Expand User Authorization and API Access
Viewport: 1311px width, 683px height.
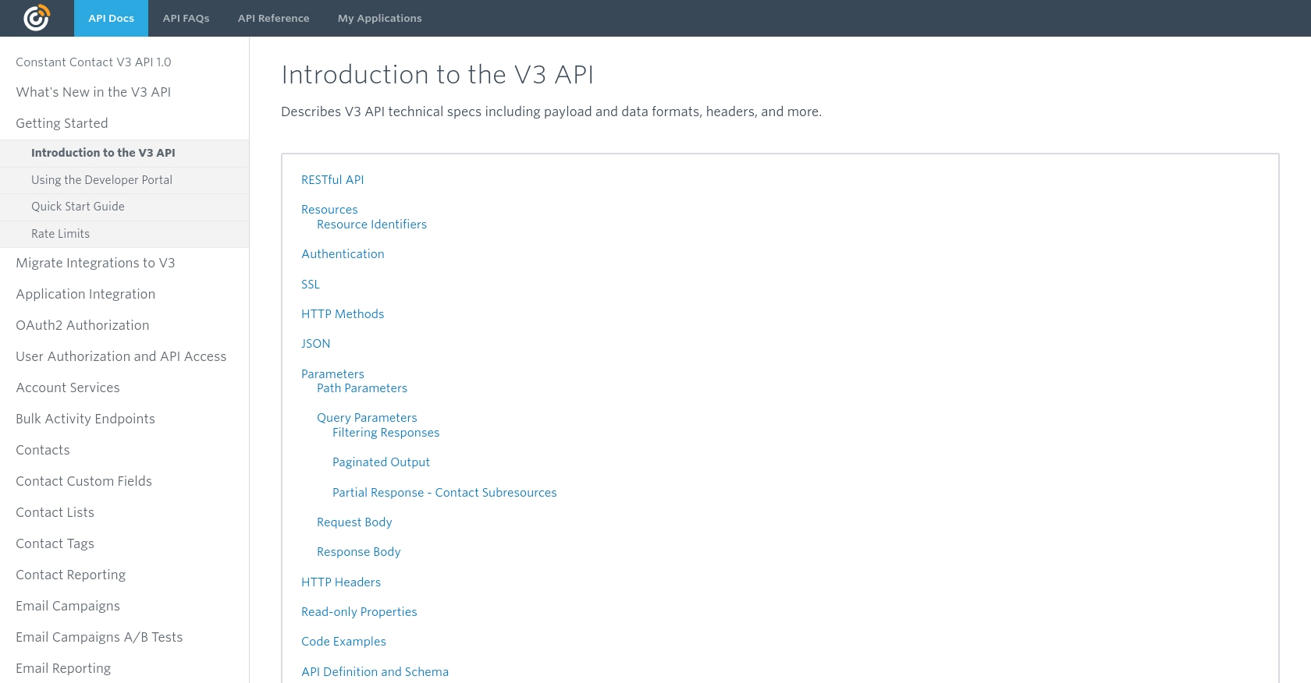tap(121, 357)
